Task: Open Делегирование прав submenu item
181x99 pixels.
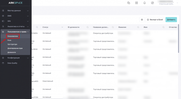Action: tap(15, 48)
